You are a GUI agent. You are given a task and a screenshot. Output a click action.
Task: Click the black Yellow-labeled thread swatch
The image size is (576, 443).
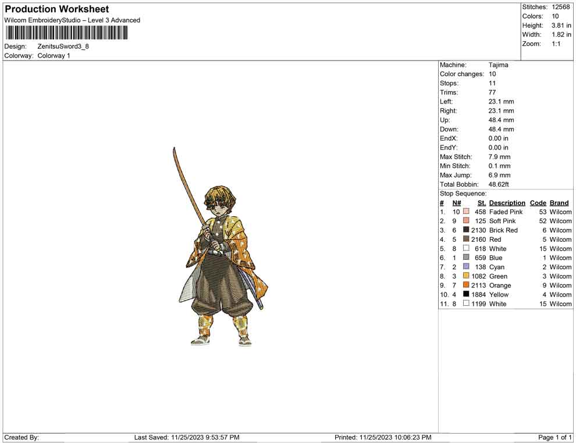466,294
